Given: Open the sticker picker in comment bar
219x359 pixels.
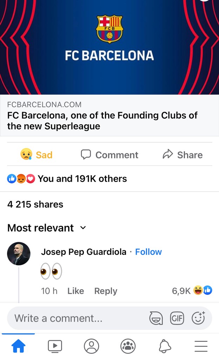Looking at the screenshot, I should click(x=155, y=318).
